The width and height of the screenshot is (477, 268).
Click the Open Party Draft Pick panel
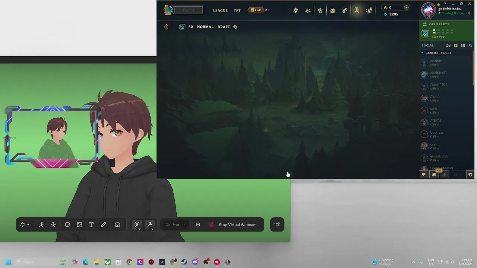click(x=446, y=31)
